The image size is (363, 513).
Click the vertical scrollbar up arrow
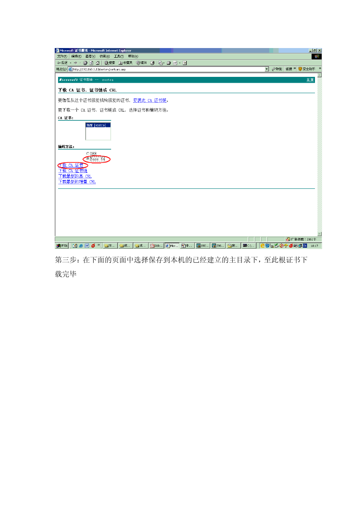(320, 76)
